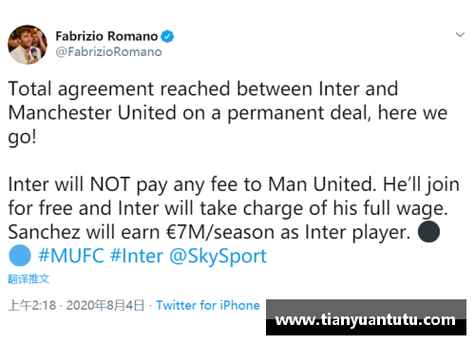475x344 pixels.
Task: Open the 上午2:18 timestamp link
Action: (x=32, y=305)
